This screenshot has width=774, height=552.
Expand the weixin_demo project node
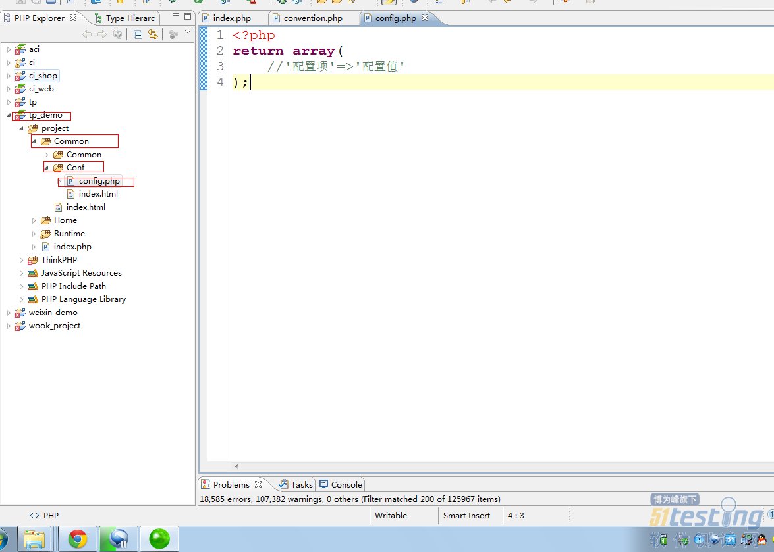(9, 313)
